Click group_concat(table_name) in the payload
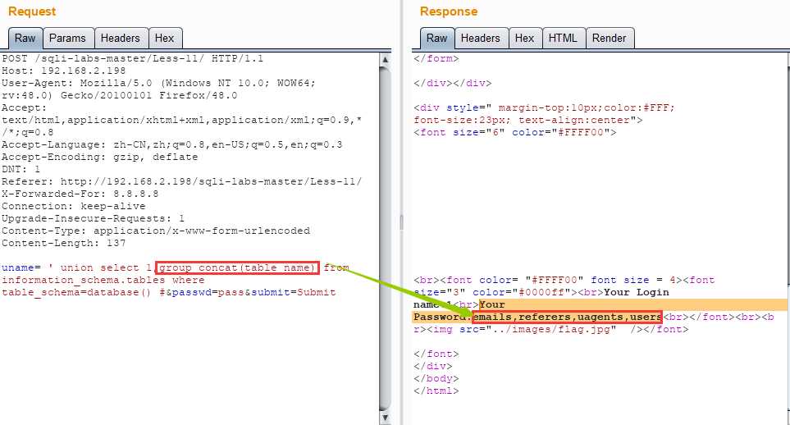Viewport: 790px width, 425px height. [237, 267]
